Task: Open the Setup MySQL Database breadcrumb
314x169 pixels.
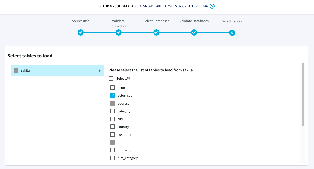Action: tap(118, 6)
